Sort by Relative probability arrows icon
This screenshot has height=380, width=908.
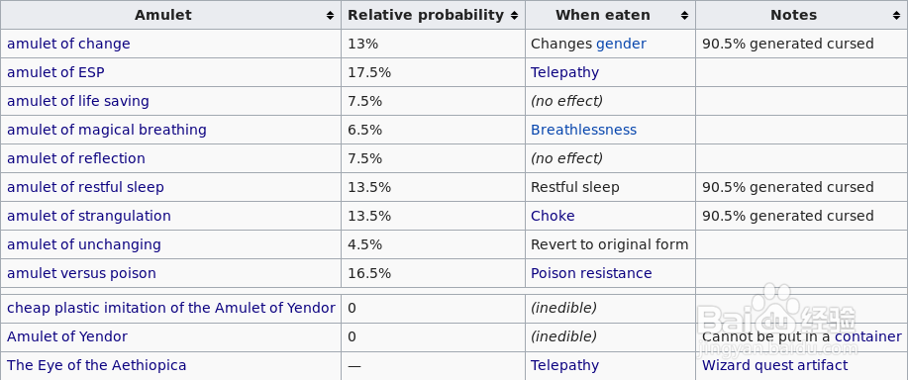click(x=514, y=16)
